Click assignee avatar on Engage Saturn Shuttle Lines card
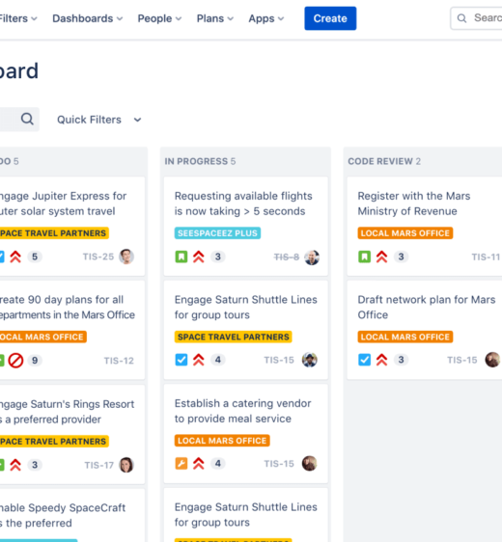This screenshot has width=502, height=542. (x=309, y=360)
